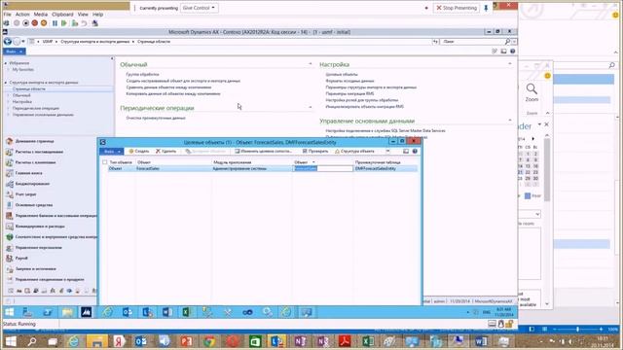Open the Action menu
Image resolution: width=623 pixels, height=350 pixels.
pos(22,15)
